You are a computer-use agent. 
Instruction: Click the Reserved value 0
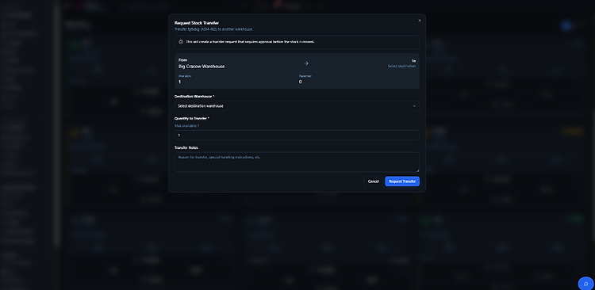[x=300, y=82]
